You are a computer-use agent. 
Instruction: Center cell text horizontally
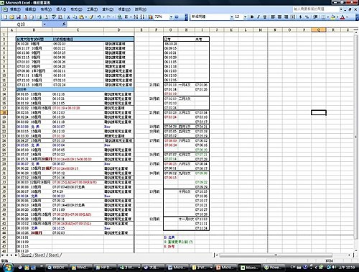click(x=279, y=17)
